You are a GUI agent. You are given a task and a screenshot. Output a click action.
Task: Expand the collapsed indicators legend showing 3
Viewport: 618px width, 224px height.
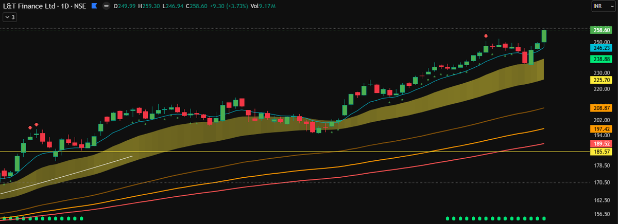click(10, 17)
